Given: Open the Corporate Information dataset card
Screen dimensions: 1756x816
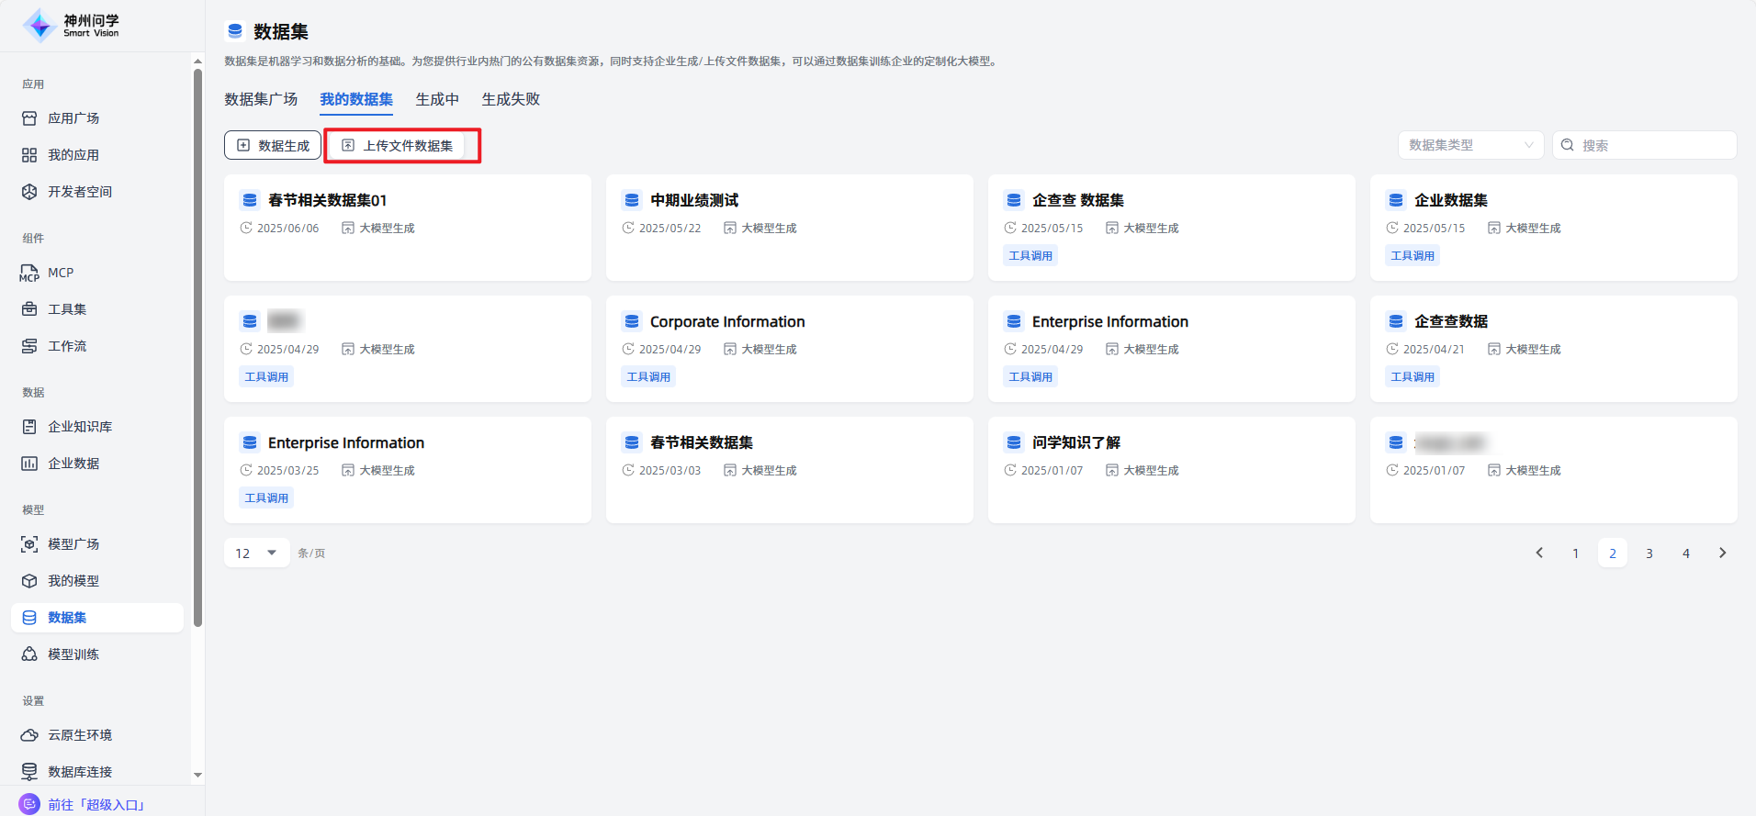Looking at the screenshot, I should tap(789, 348).
